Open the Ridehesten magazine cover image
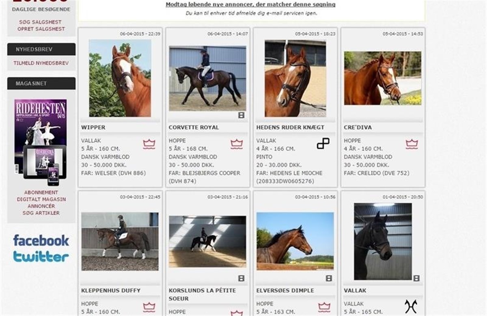The width and height of the screenshot is (487, 316). tap(41, 142)
